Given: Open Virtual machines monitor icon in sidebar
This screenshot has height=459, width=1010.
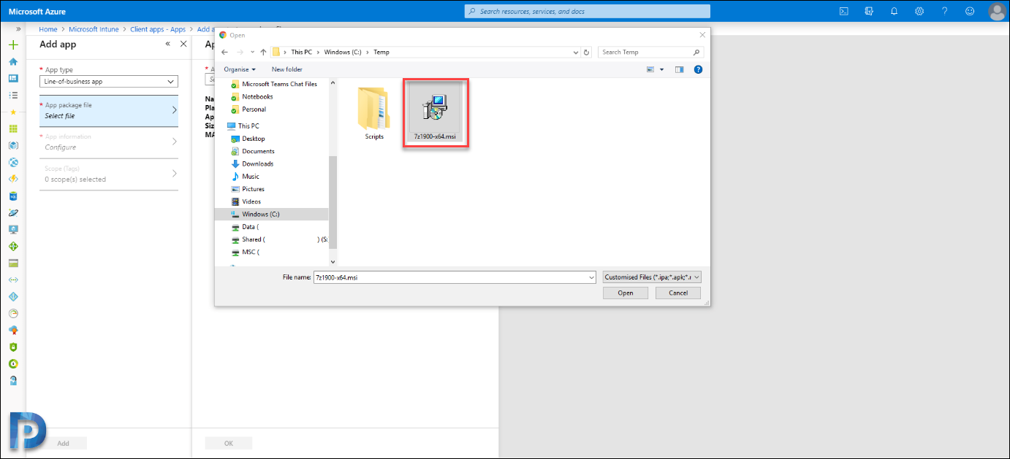Looking at the screenshot, I should (x=13, y=229).
